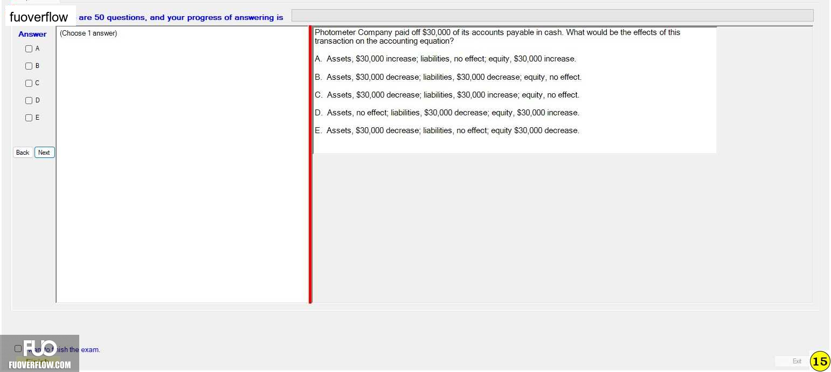Click option D text with assets no effect
Viewport: 831px width, 372px height.
pos(447,113)
